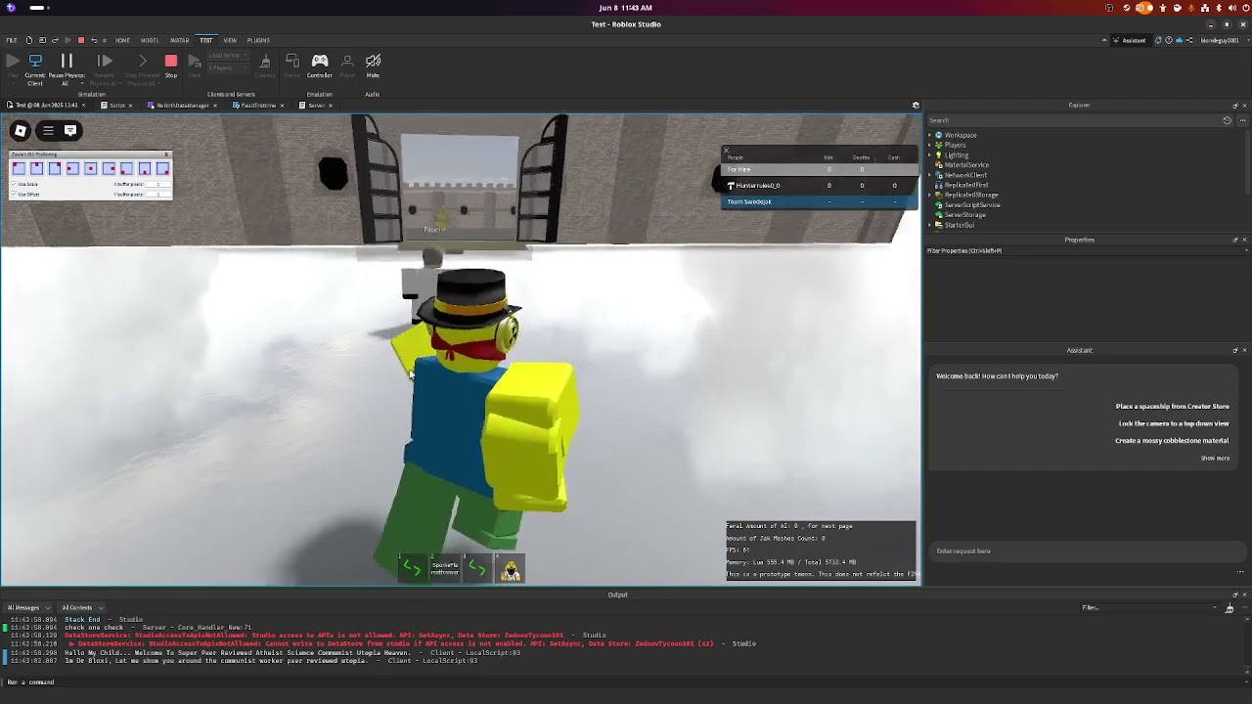
Task: Open the in-game hamburger menu
Action: (48, 130)
